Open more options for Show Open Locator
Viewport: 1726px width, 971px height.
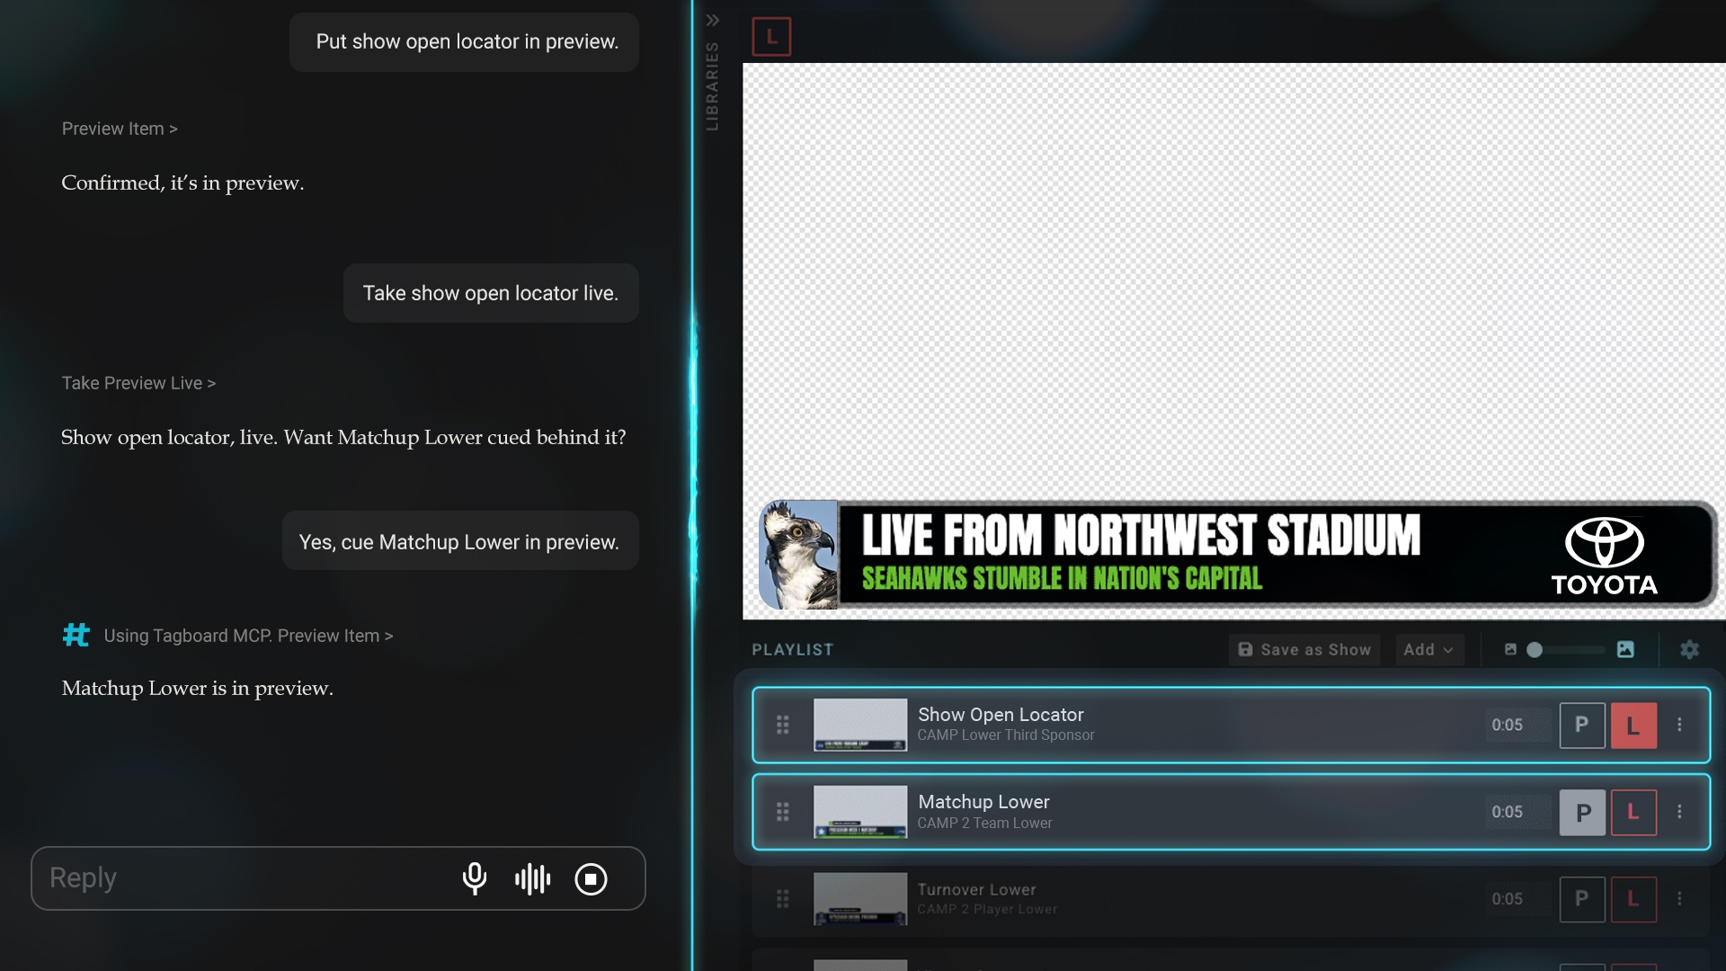pyautogui.click(x=1679, y=725)
